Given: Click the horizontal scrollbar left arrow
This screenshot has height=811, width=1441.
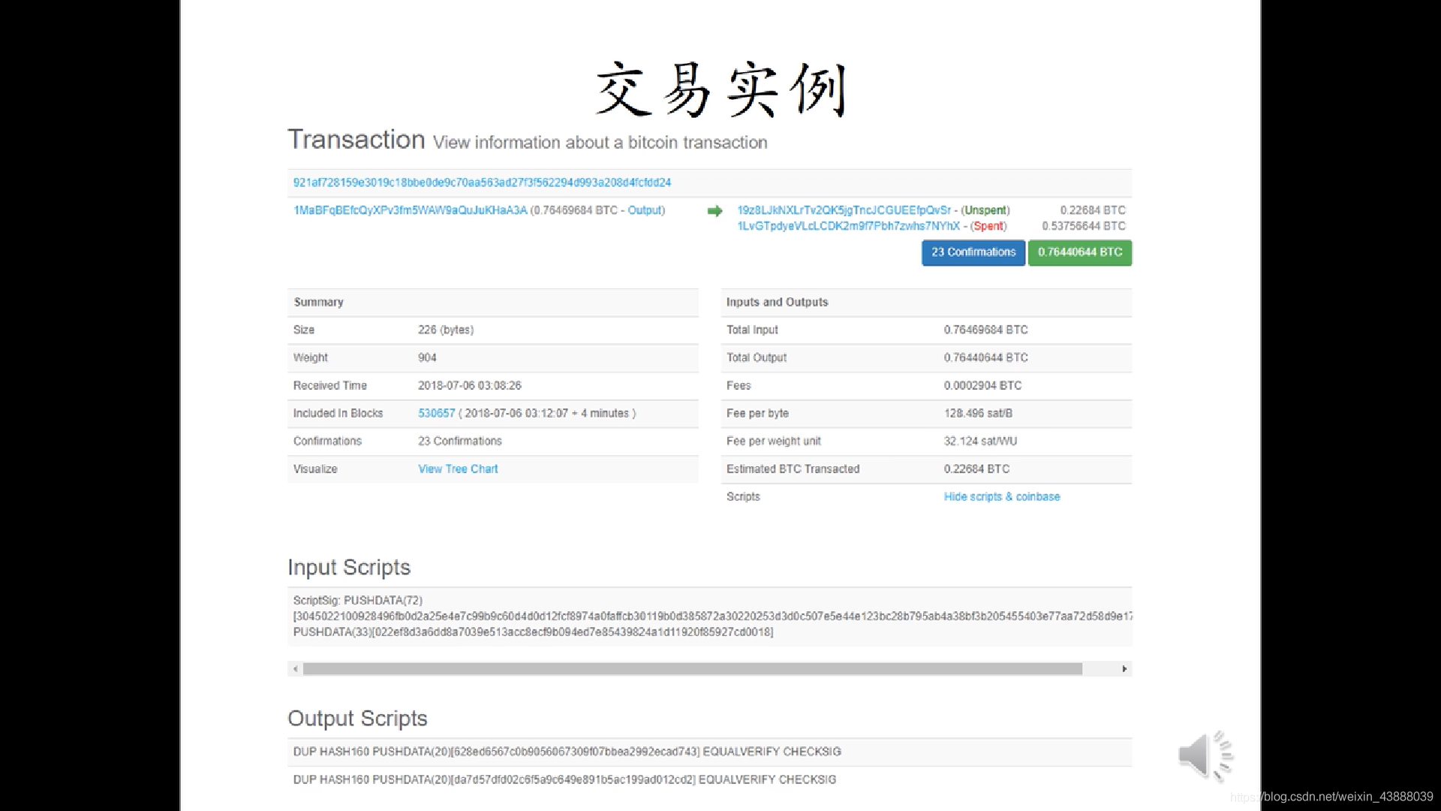Looking at the screenshot, I should click(x=296, y=668).
